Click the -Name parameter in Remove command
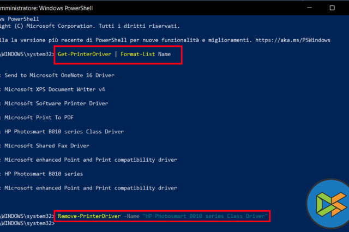The image size is (349, 232). (x=131, y=216)
